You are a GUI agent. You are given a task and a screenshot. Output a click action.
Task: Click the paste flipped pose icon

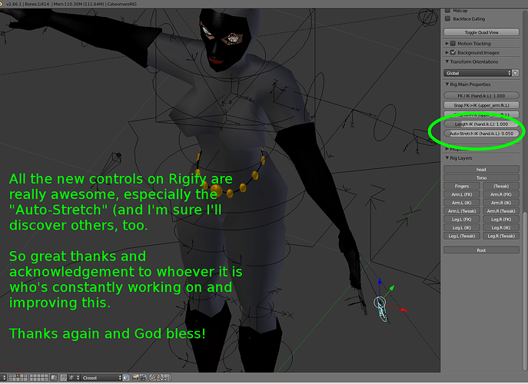pyautogui.click(x=168, y=378)
